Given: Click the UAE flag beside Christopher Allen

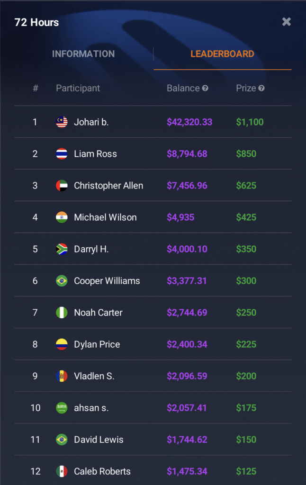Looking at the screenshot, I should point(62,186).
